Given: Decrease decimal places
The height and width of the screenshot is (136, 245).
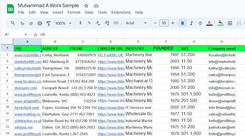Looking at the screenshot, I should (x=98, y=23).
